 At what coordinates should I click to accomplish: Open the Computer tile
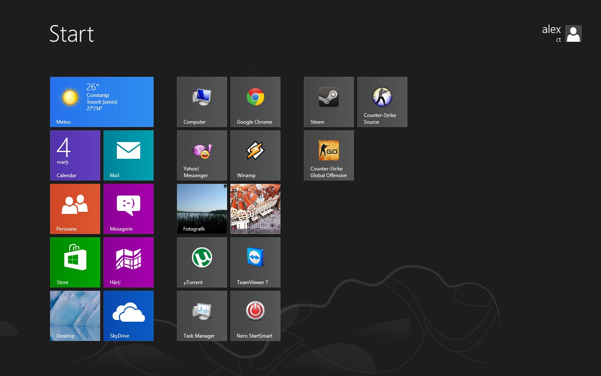pos(202,102)
